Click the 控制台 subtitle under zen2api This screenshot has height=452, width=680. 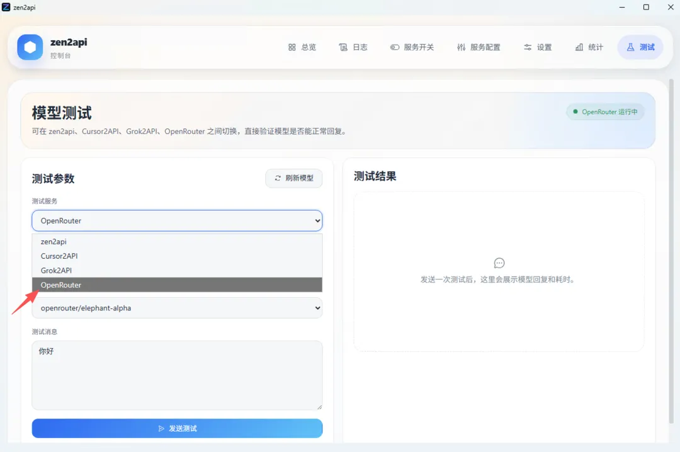pos(60,55)
